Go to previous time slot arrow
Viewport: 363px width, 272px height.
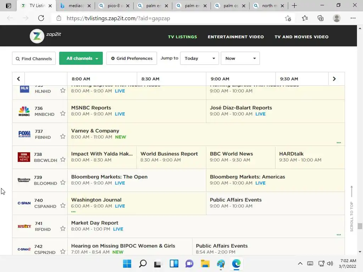[18, 79]
